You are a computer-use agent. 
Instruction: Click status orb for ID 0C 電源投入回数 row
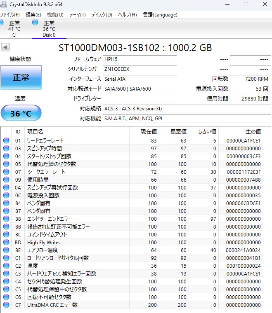pos(6,195)
